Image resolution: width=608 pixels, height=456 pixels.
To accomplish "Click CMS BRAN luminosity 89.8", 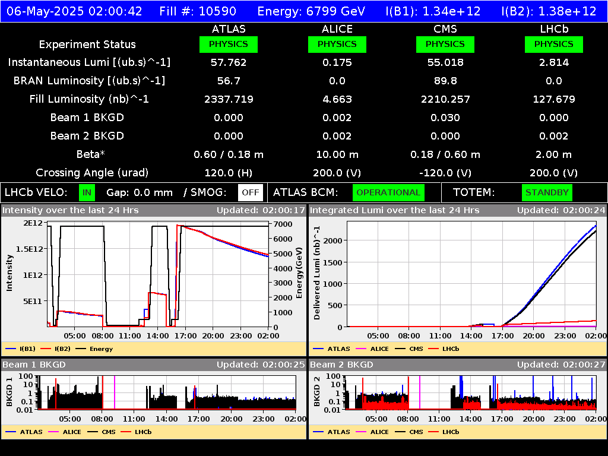I will click(x=445, y=81).
